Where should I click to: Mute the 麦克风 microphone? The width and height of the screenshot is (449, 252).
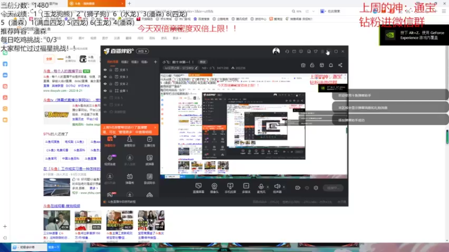pos(261,188)
